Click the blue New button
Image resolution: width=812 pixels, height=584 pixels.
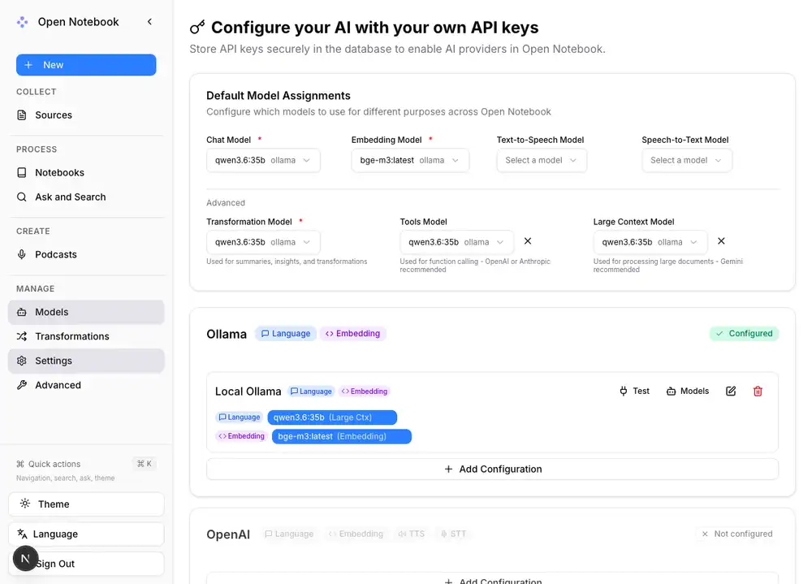(86, 65)
